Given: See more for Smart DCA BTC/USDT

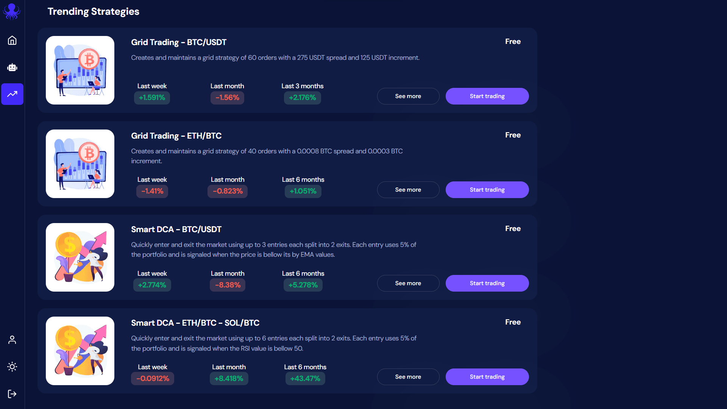Looking at the screenshot, I should point(408,283).
